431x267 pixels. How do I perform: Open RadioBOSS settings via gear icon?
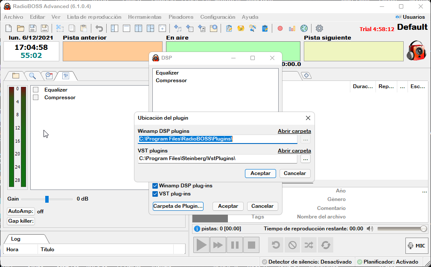[x=319, y=29]
